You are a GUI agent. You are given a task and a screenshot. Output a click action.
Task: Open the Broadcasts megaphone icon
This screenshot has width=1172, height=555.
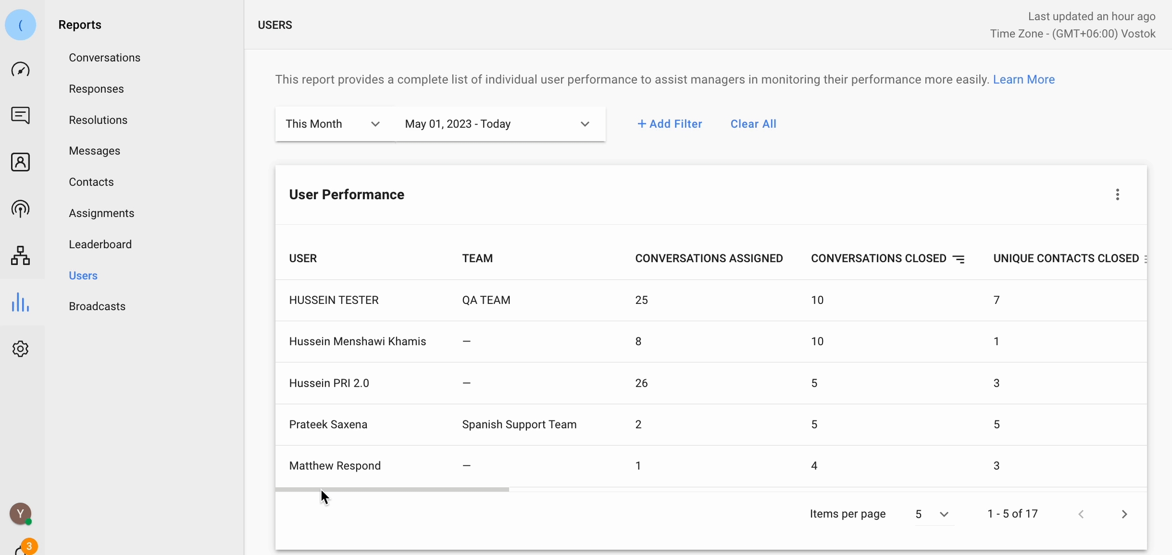tap(20, 208)
